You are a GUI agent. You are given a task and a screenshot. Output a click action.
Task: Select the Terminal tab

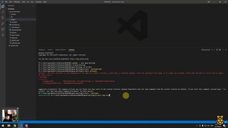pyautogui.click(x=71, y=50)
